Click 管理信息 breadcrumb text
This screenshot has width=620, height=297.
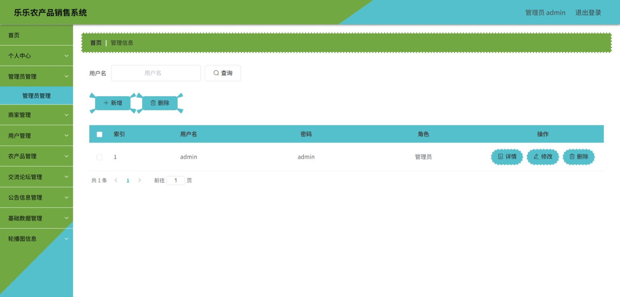coord(122,43)
